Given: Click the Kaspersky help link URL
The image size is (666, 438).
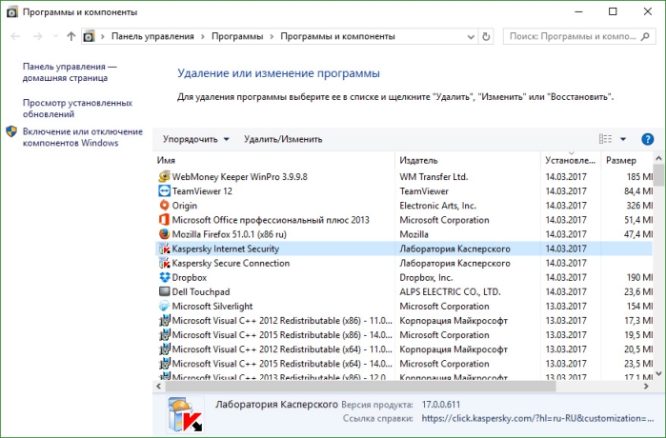Looking at the screenshot, I should (537, 418).
